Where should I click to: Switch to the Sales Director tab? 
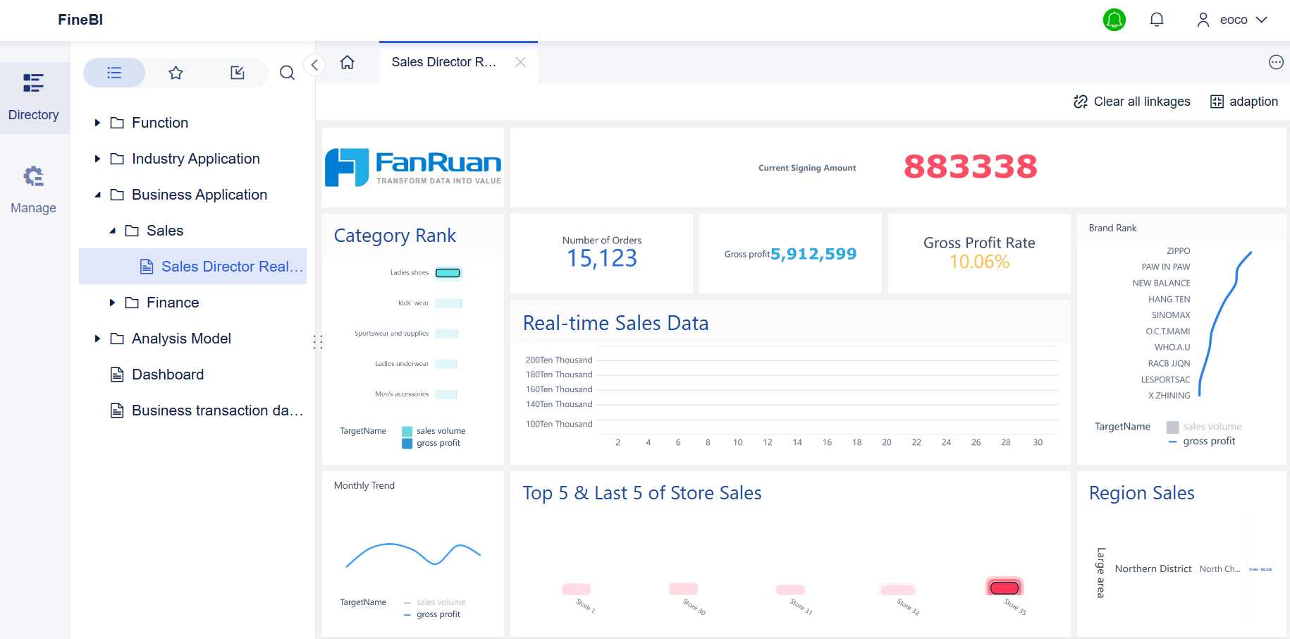[444, 62]
